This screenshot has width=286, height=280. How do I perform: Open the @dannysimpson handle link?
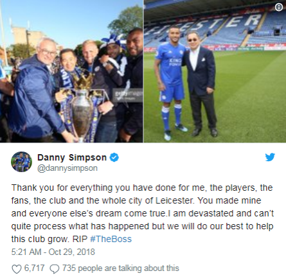(67, 168)
